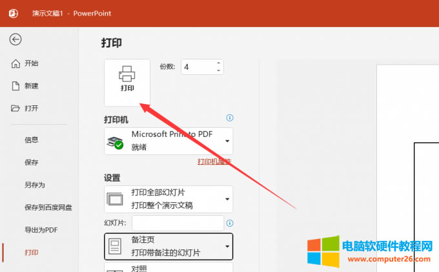Open the Notes Pages layout dropdown
The width and height of the screenshot is (439, 272).
tap(227, 246)
